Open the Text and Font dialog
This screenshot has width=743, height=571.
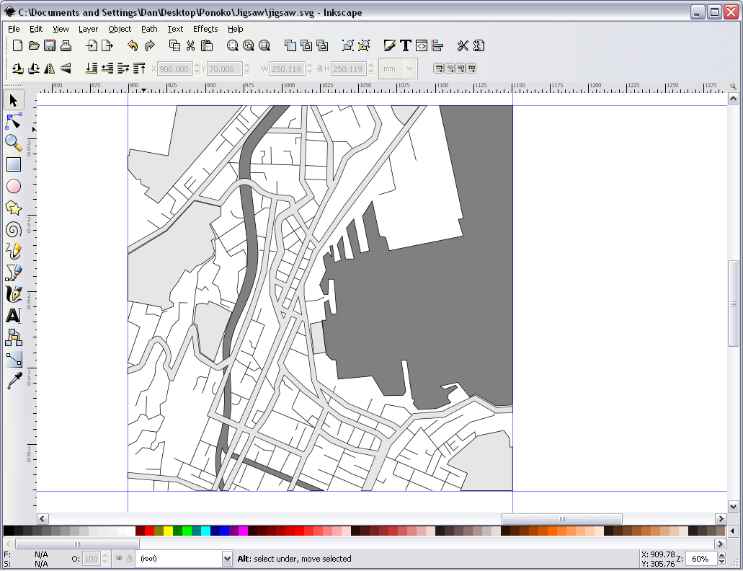405,45
